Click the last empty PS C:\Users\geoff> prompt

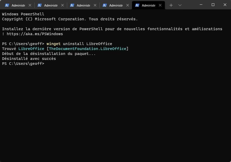[x=23, y=64]
